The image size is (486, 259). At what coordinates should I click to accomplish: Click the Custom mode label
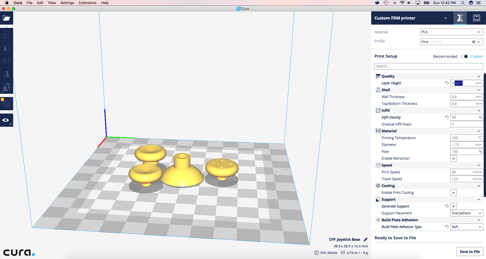click(x=477, y=57)
